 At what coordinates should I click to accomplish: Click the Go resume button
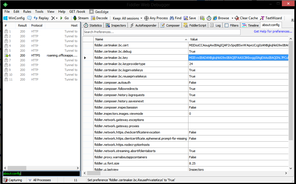64,18
